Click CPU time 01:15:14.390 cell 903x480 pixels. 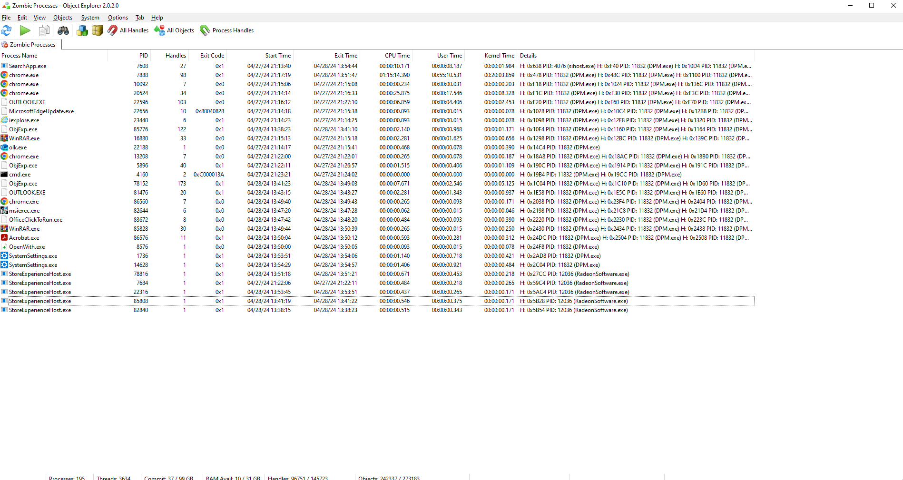(x=394, y=75)
